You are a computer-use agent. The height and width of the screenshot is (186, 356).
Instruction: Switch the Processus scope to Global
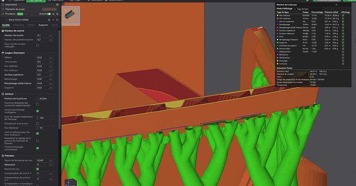[x=20, y=14]
